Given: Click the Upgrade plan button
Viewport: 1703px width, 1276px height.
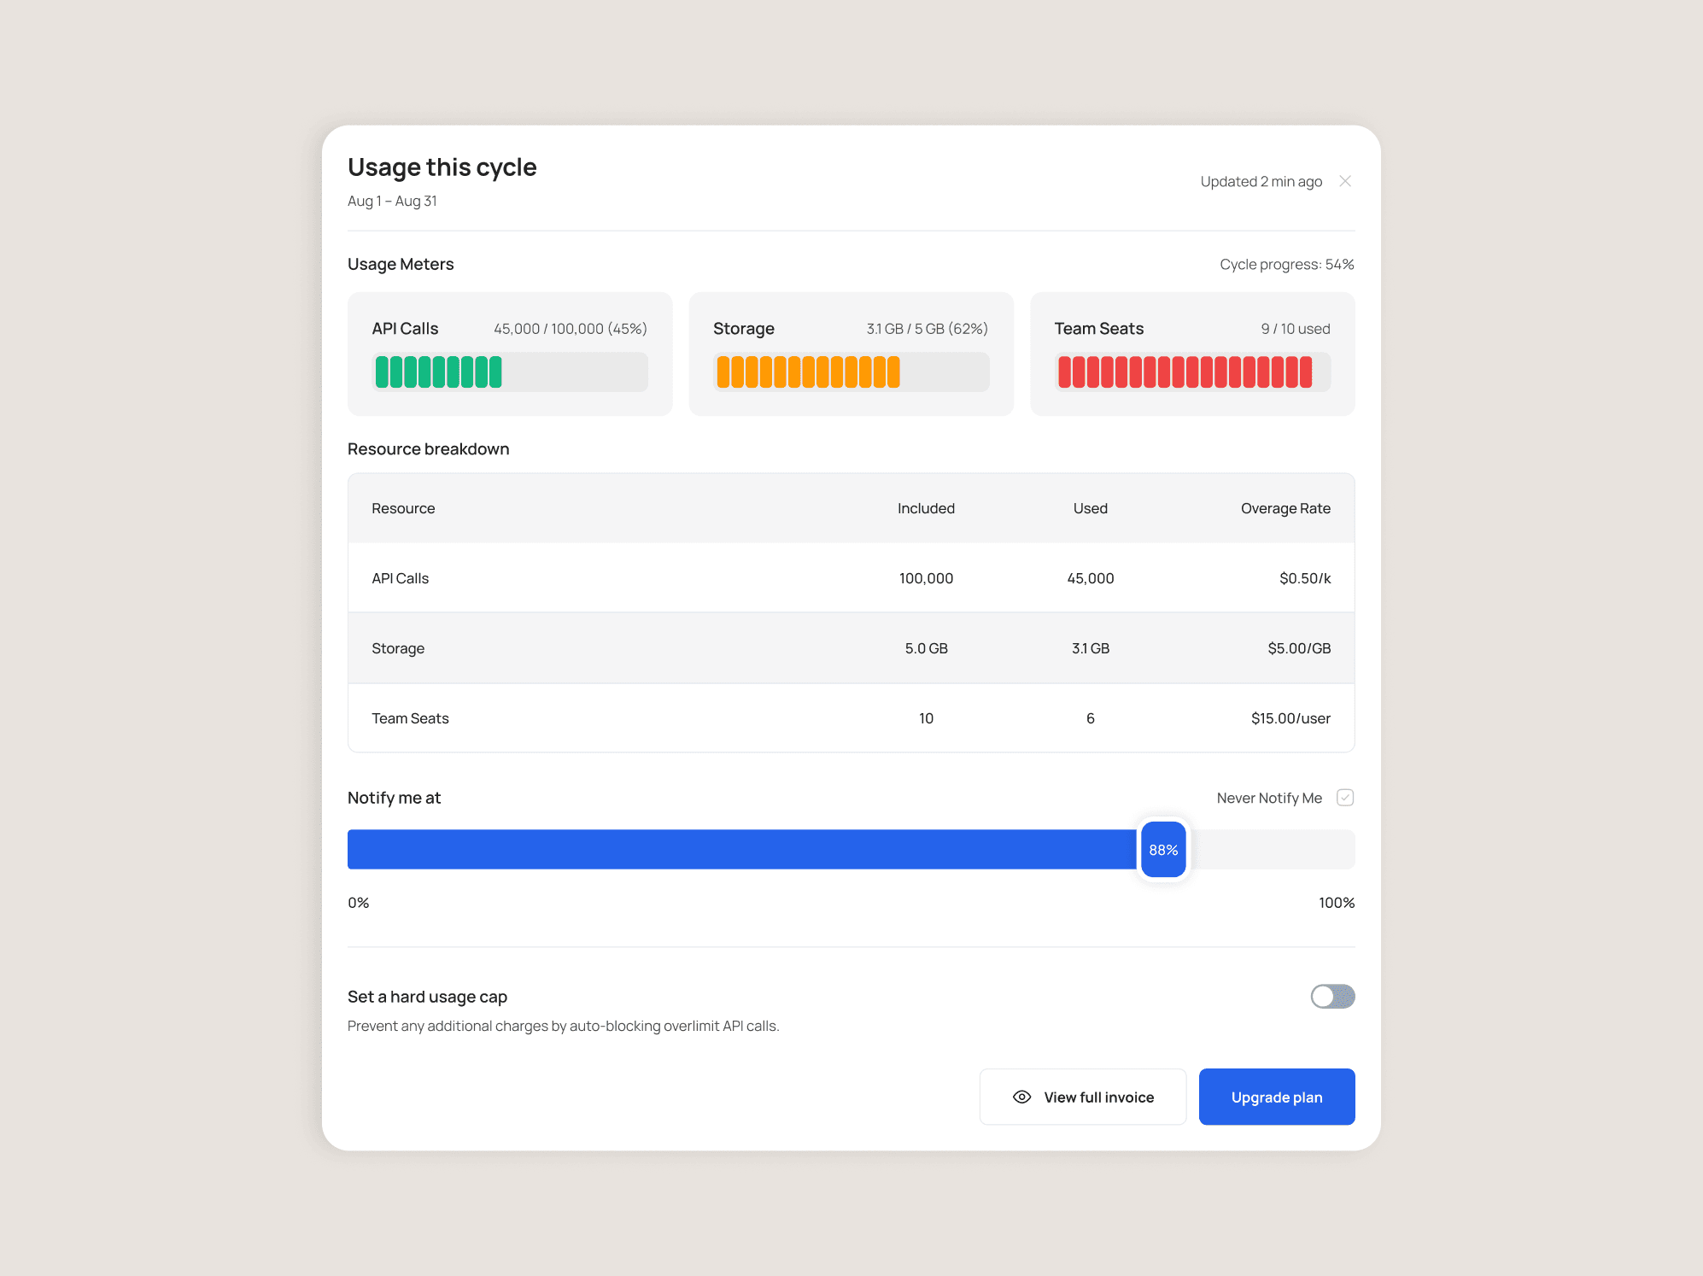Looking at the screenshot, I should click(x=1277, y=1097).
